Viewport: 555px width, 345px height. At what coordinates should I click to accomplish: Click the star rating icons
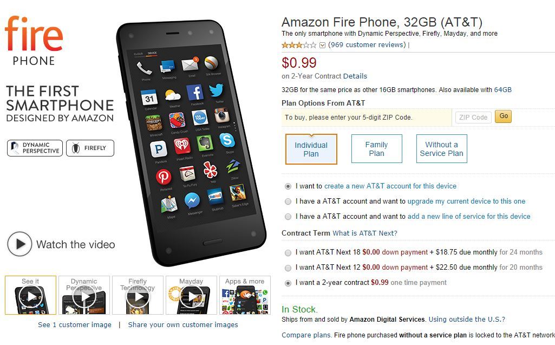pyautogui.click(x=299, y=45)
